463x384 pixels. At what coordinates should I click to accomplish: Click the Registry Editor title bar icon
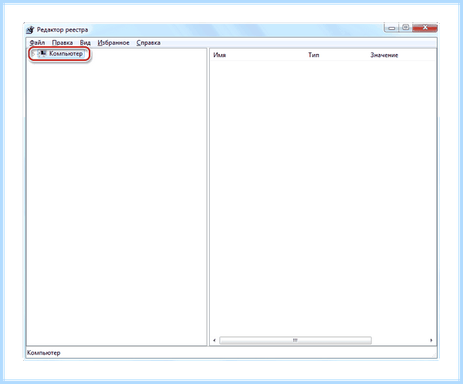30,30
